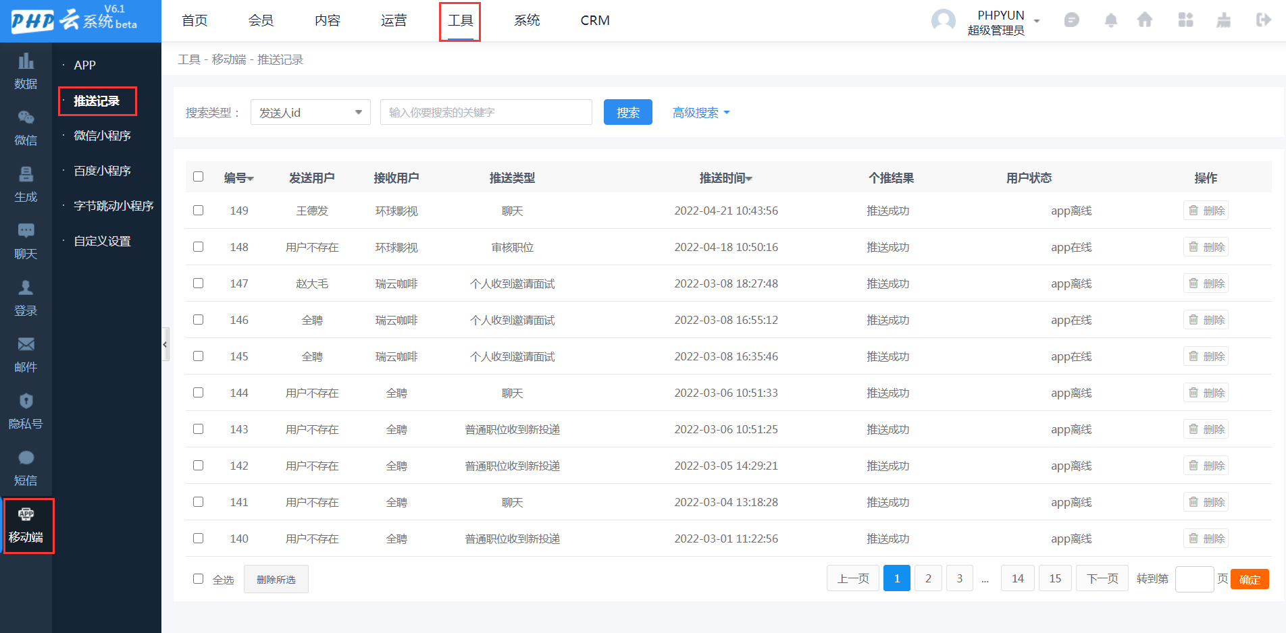
Task: Click the 删除所选 button
Action: [276, 579]
